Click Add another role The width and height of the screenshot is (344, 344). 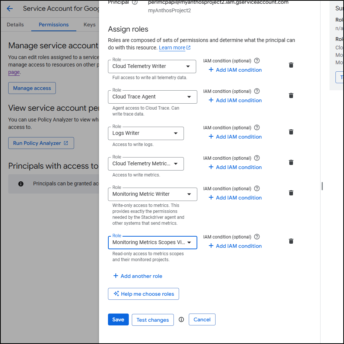[137, 276]
